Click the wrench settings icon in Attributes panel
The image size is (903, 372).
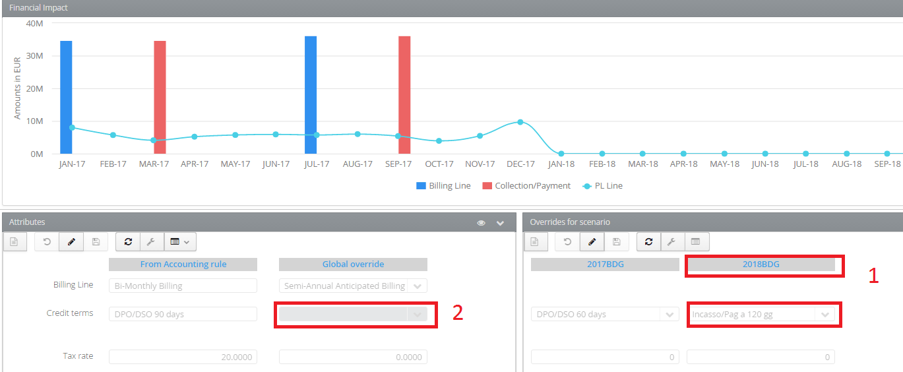click(x=152, y=242)
